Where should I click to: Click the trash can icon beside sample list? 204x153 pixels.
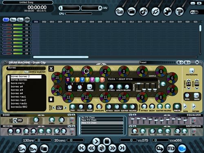click(x=51, y=99)
